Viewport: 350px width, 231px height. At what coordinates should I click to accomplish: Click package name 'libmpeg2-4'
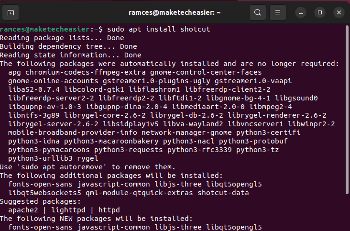click(x=271, y=107)
